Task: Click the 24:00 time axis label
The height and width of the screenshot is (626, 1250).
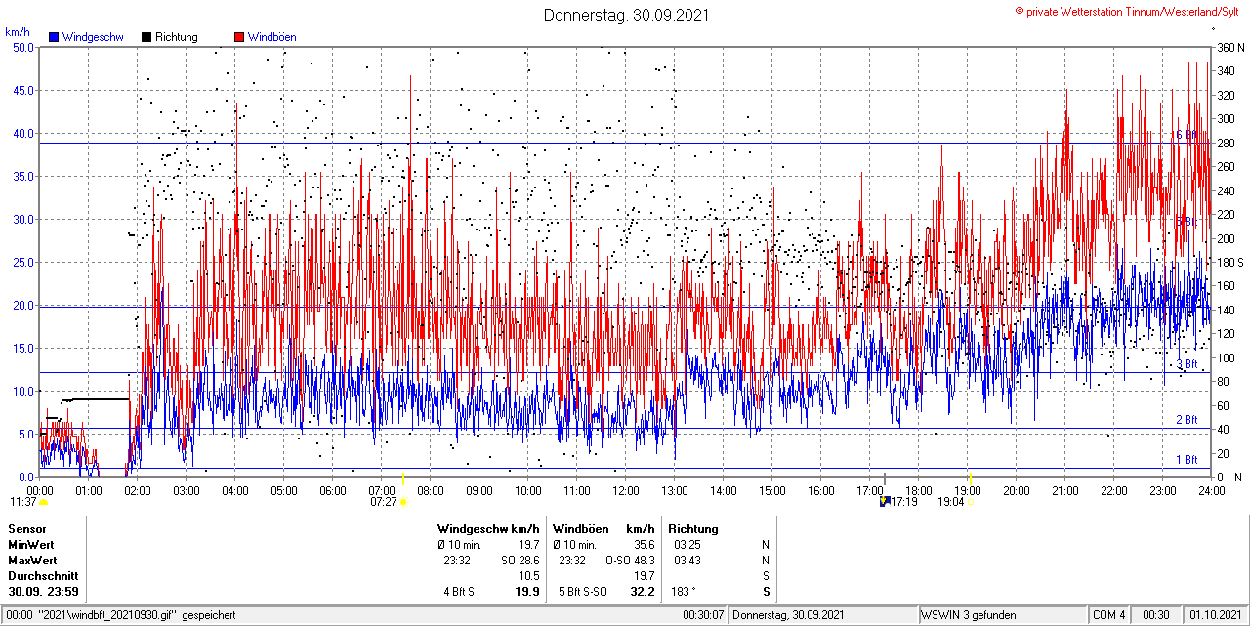Action: coord(1212,490)
